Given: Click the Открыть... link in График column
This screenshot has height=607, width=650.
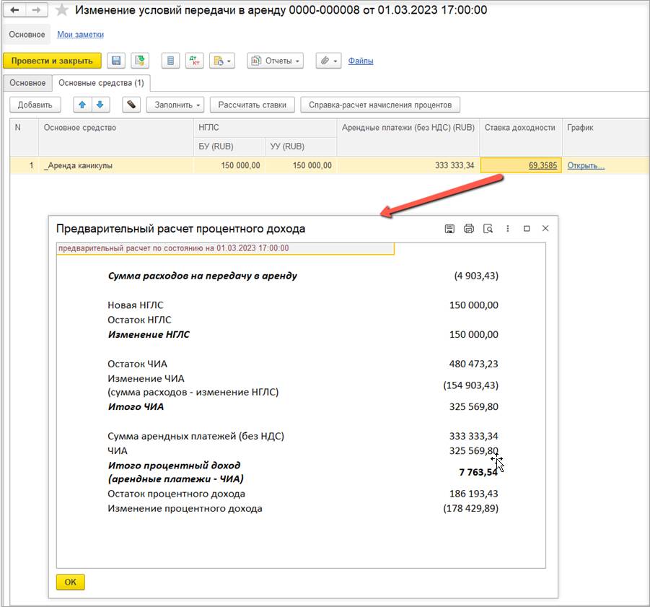Looking at the screenshot, I should 586,165.
